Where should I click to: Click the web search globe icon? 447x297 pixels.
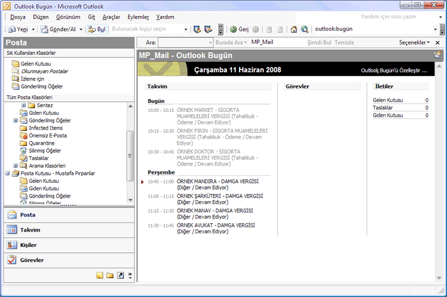(305, 29)
